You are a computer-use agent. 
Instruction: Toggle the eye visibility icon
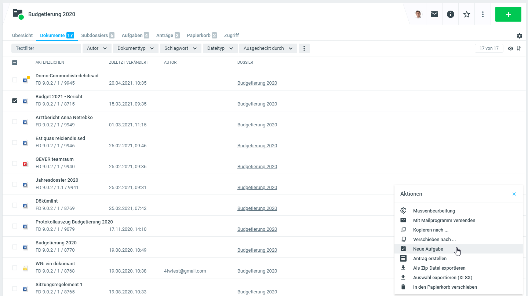(510, 48)
